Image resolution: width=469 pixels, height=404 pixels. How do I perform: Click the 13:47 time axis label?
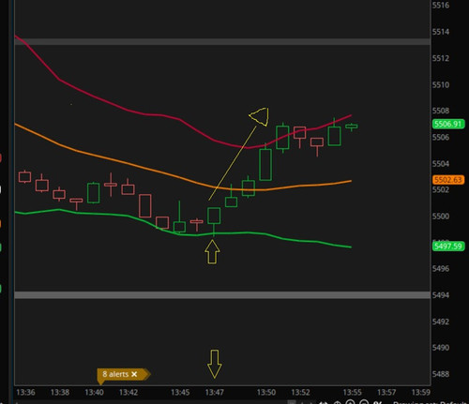tap(215, 392)
